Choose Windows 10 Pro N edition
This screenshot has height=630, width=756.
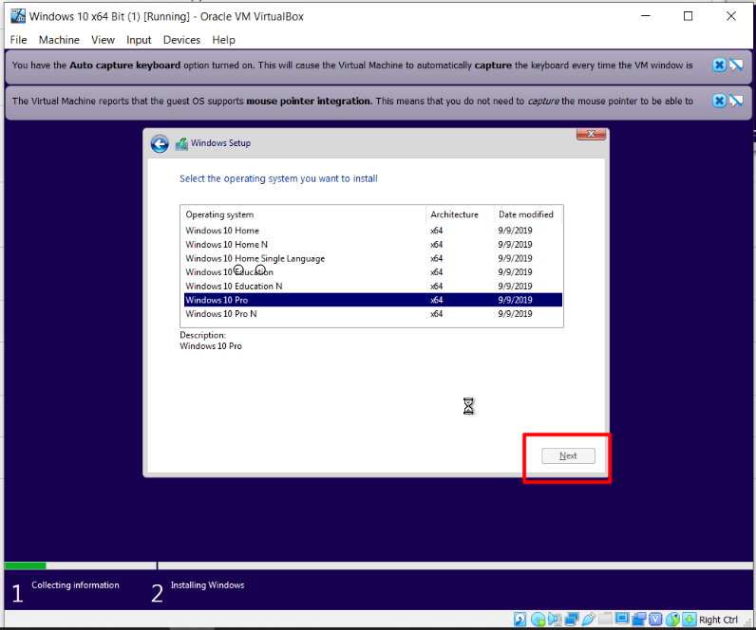[221, 314]
